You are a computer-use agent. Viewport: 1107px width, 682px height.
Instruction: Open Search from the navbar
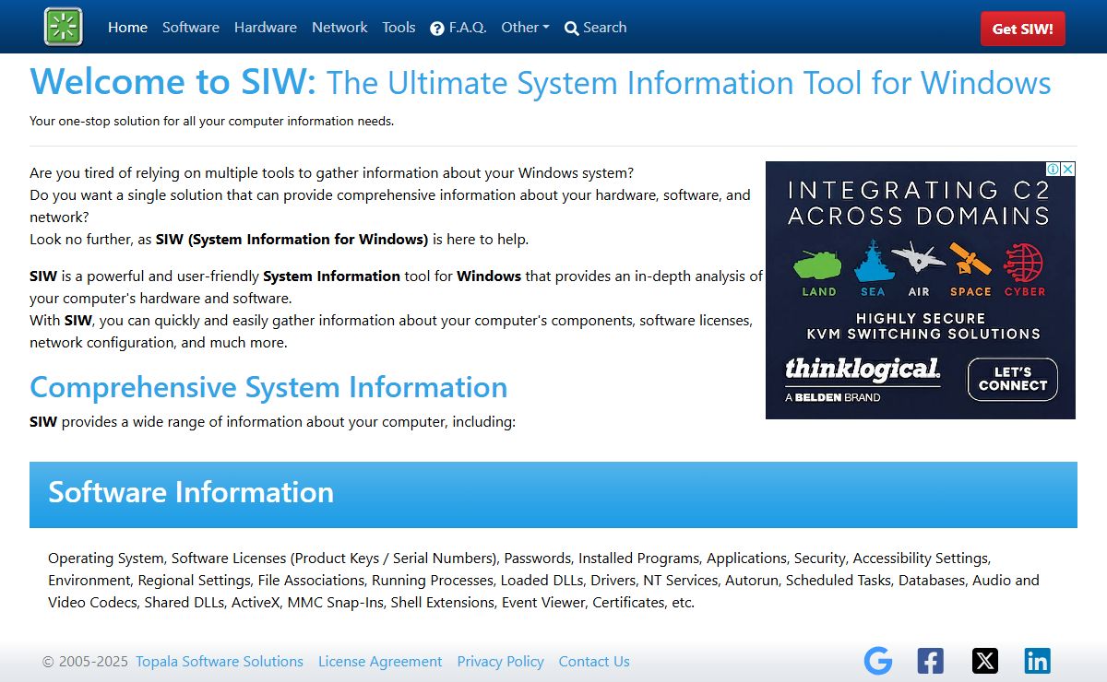click(596, 28)
